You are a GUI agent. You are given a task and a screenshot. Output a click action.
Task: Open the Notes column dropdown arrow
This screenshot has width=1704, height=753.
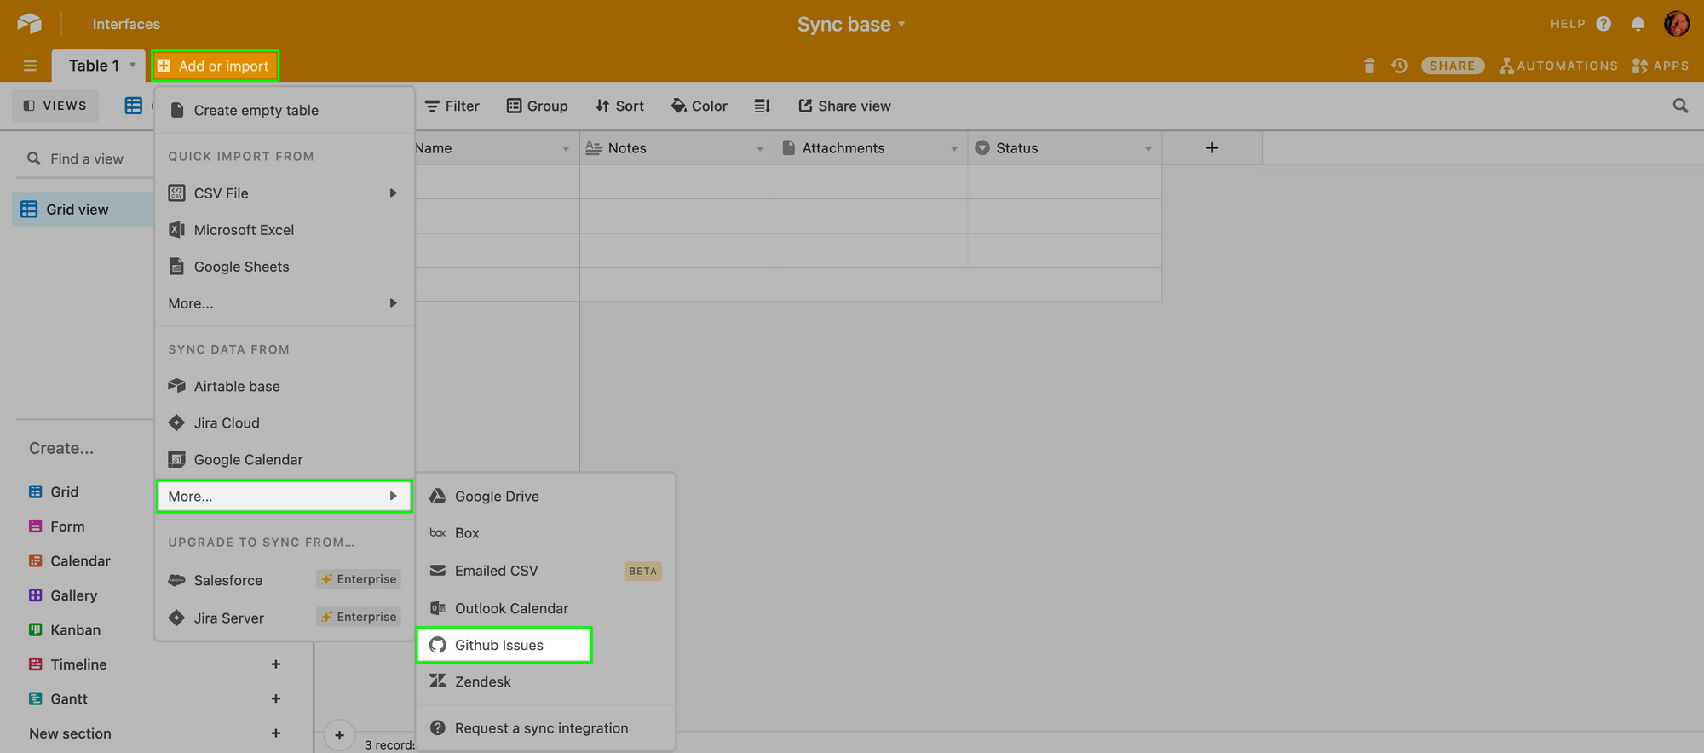pyautogui.click(x=760, y=148)
